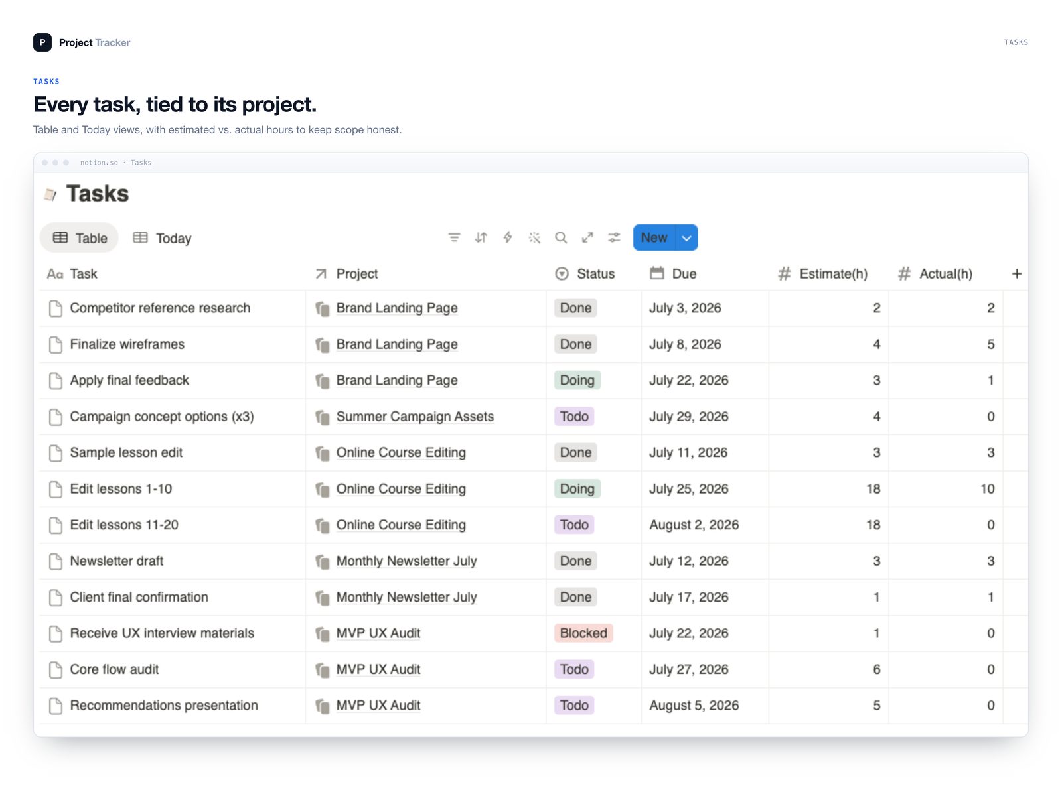Click the filter icon in toolbar
The width and height of the screenshot is (1062, 796).
454,237
